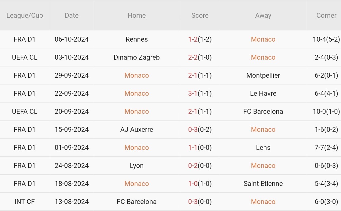341x211 pixels.
Task: Click the AJ Auxerre home team
Action: (x=137, y=129)
